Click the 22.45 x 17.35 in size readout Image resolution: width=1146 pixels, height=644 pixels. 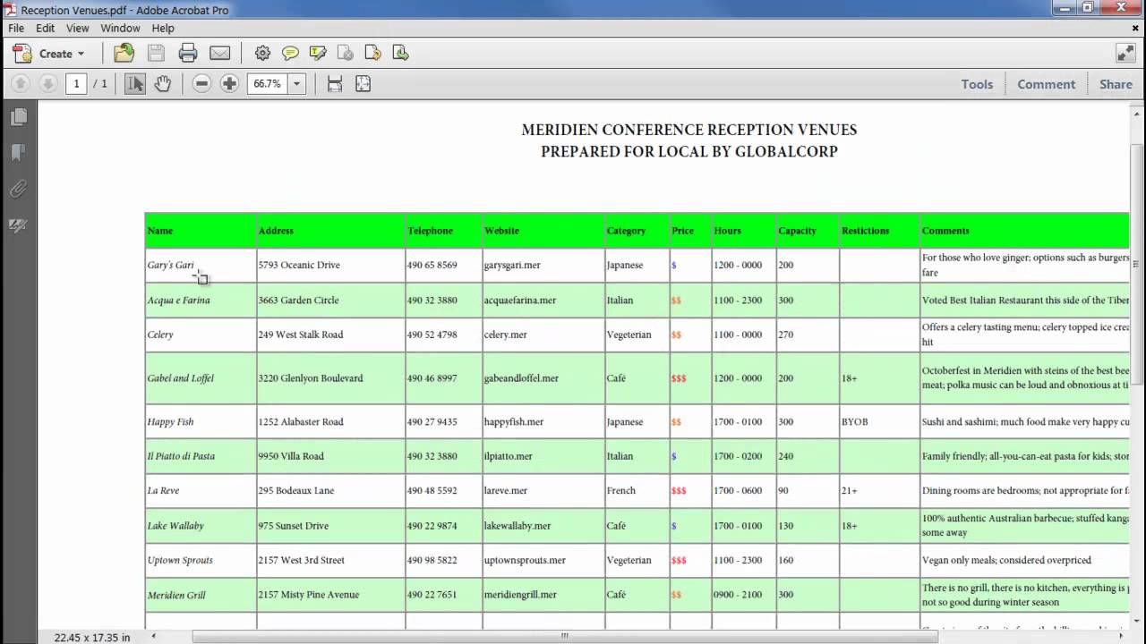pos(92,637)
